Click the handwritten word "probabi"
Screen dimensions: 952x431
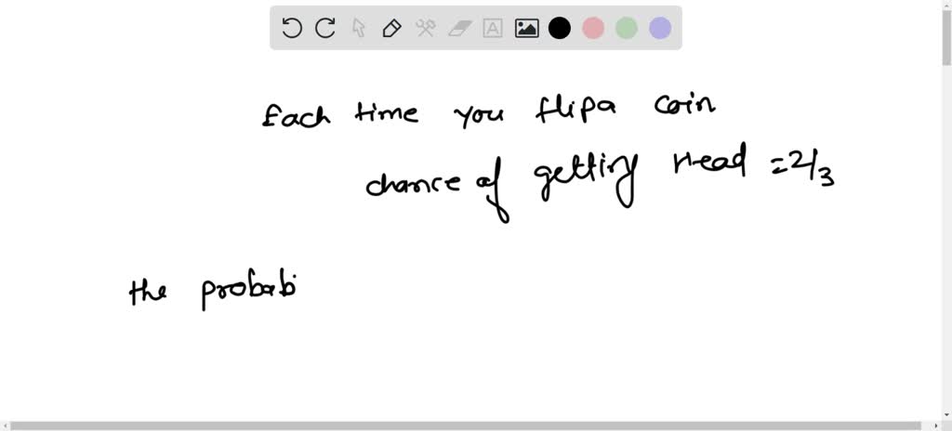(x=249, y=294)
